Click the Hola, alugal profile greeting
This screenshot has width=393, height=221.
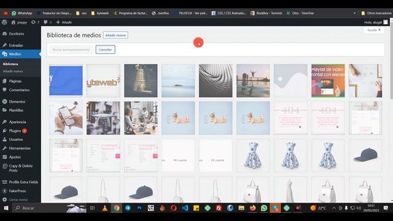pyautogui.click(x=376, y=22)
